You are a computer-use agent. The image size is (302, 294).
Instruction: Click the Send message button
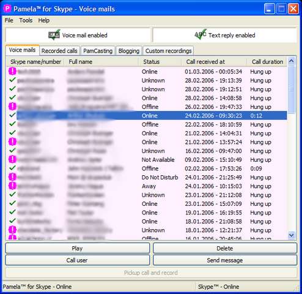[x=225, y=260]
